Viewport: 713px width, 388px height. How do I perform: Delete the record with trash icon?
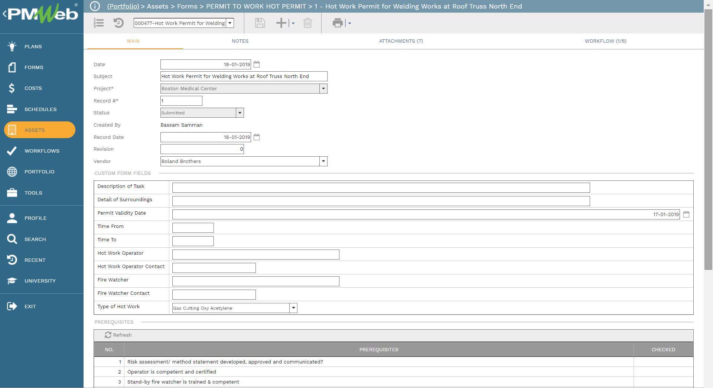tap(307, 23)
